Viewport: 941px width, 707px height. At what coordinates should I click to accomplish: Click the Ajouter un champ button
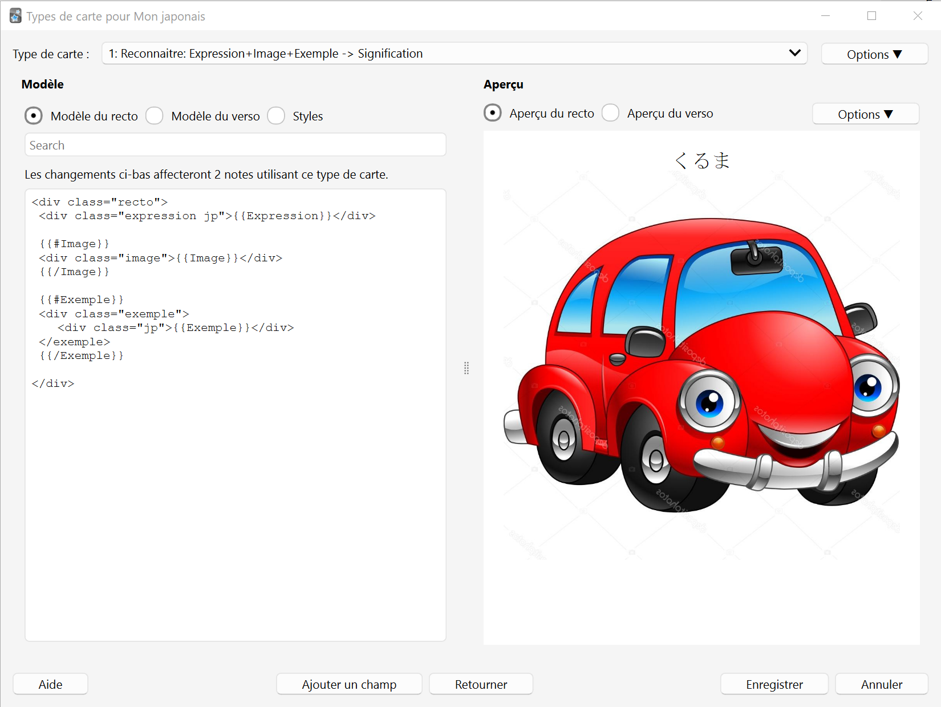pyautogui.click(x=349, y=684)
